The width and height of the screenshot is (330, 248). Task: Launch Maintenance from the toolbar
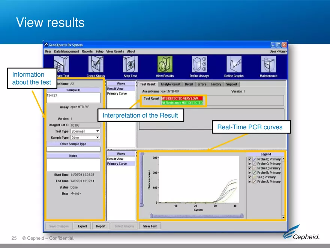pos(268,65)
